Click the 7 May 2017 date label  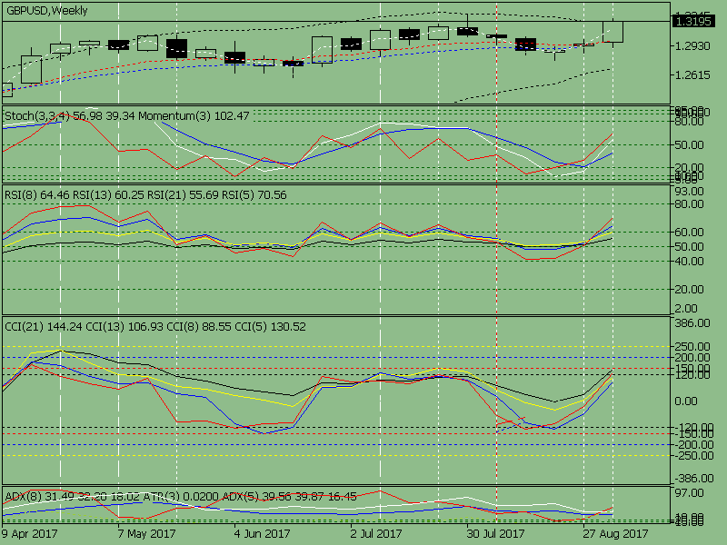pos(146,534)
